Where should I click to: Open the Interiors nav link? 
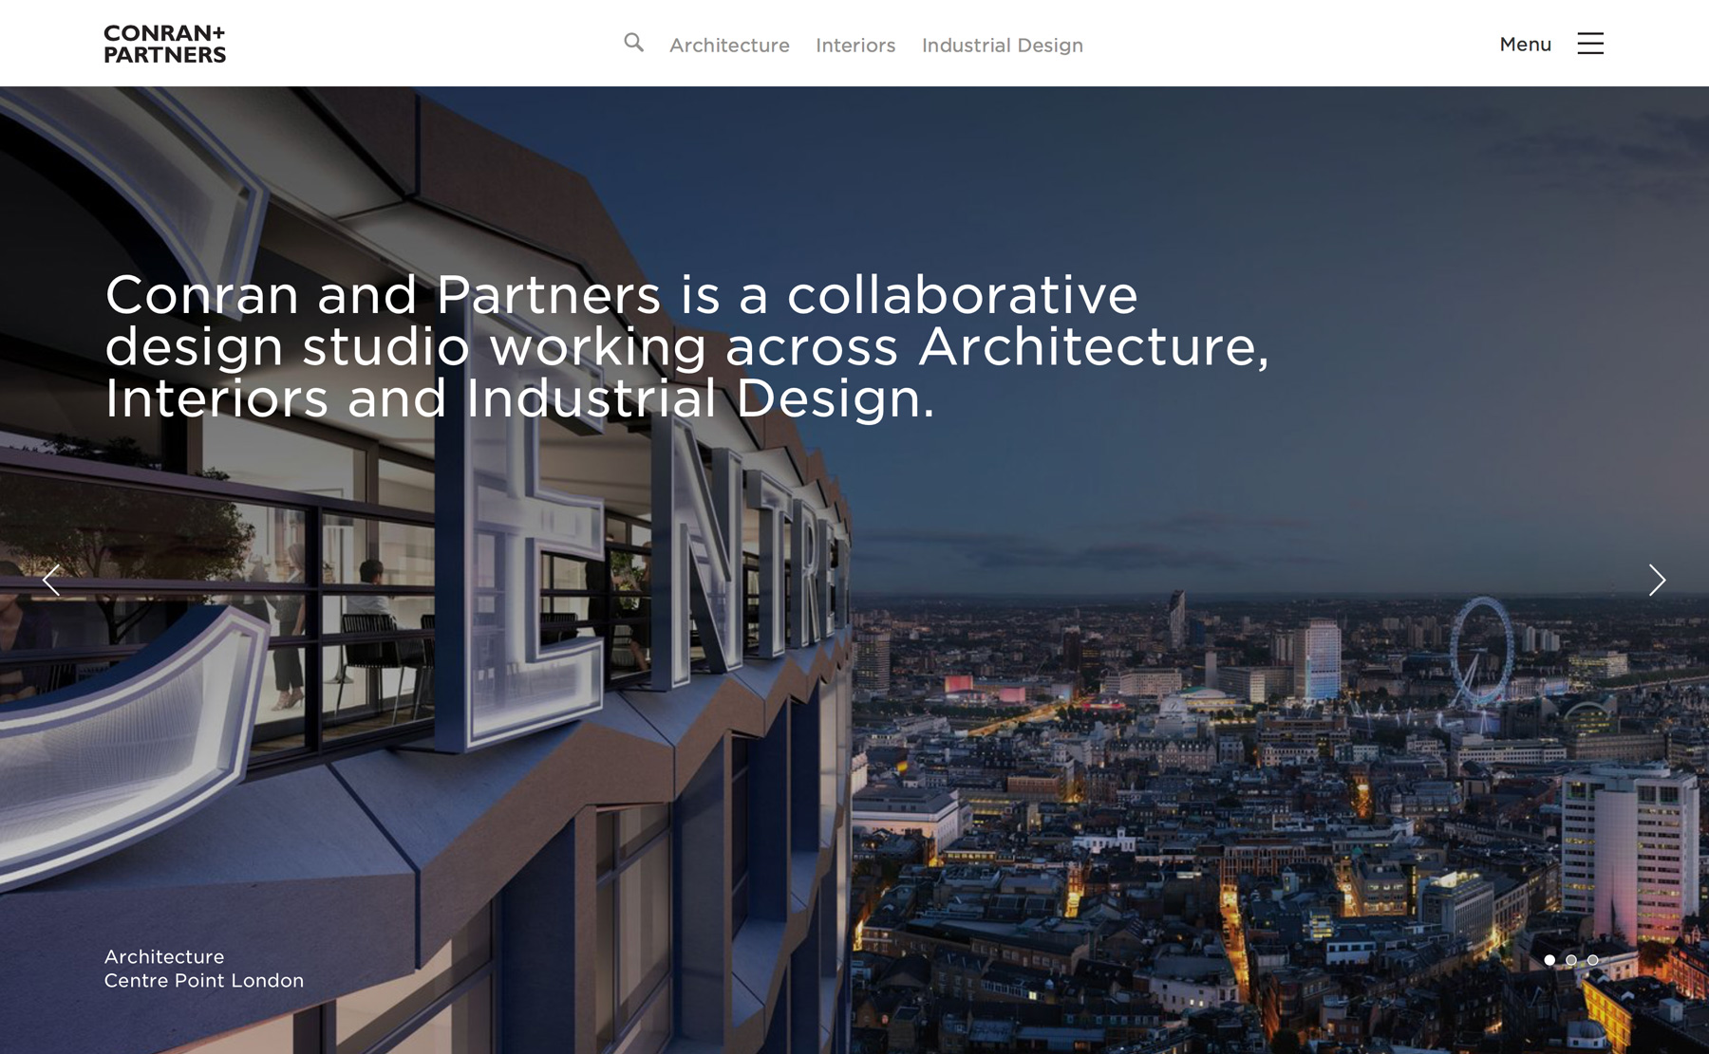coord(855,46)
